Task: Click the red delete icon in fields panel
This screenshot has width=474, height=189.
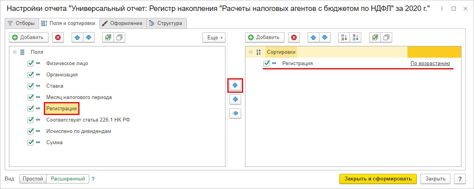Action: (58, 37)
